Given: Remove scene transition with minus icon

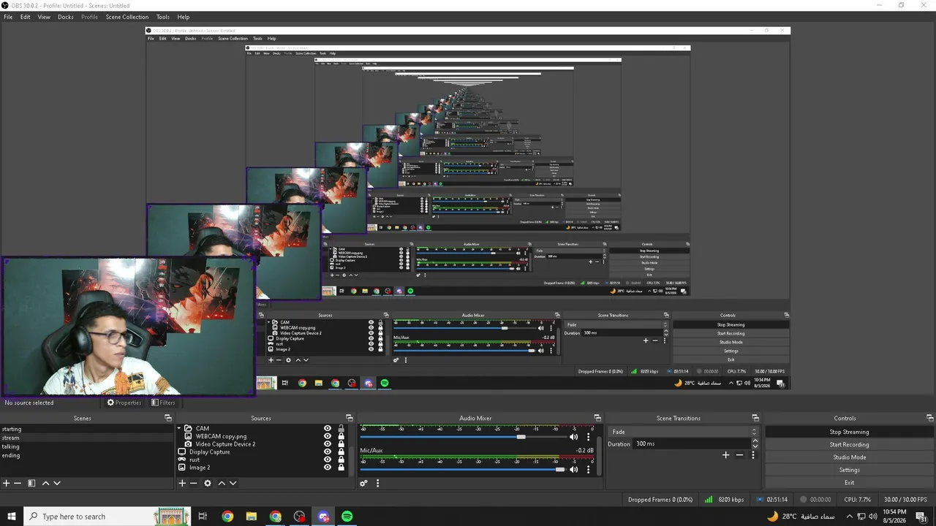Looking at the screenshot, I should tap(739, 455).
